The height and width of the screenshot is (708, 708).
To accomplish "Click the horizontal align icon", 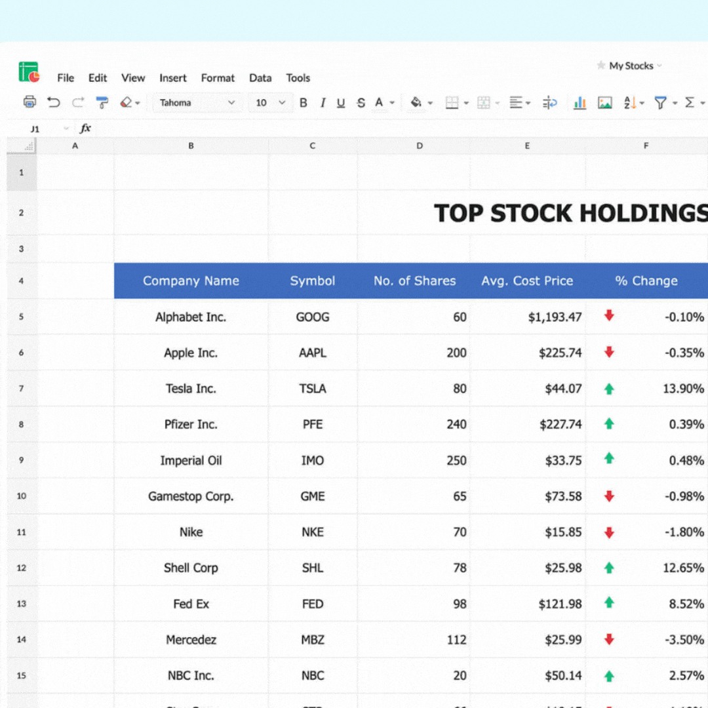I will 516,103.
